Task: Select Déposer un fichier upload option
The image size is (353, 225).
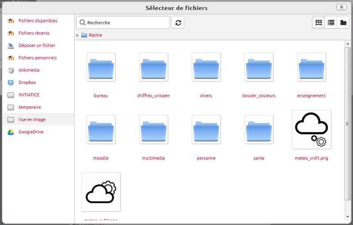Action: [37, 45]
